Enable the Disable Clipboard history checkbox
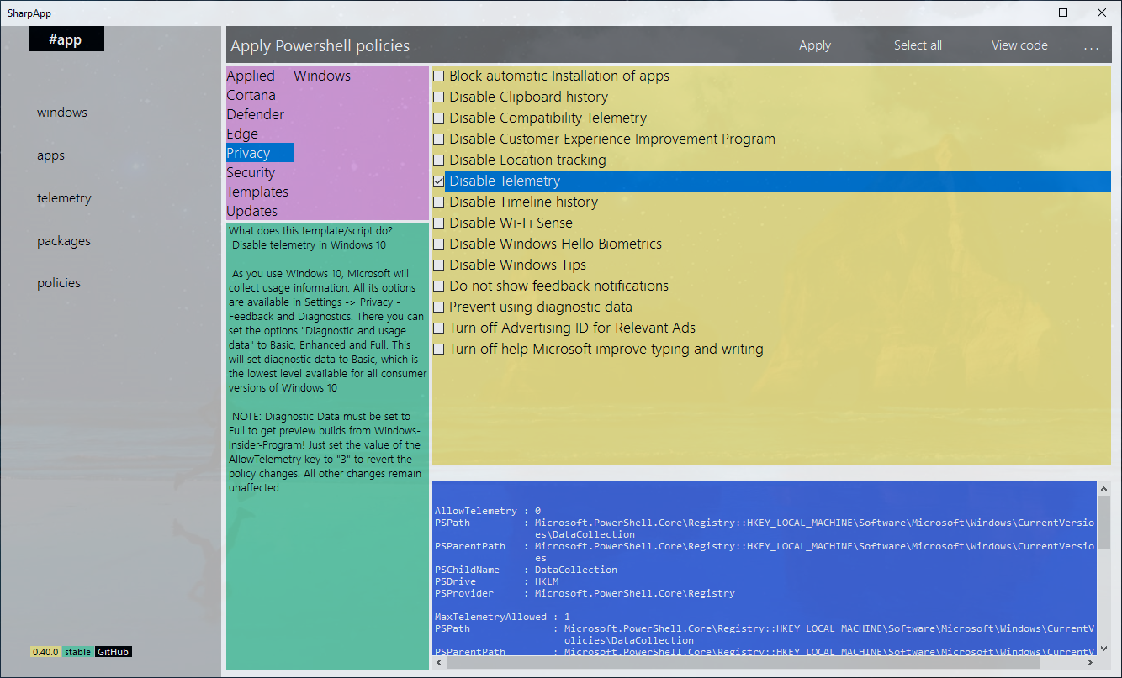The width and height of the screenshot is (1122, 678). tap(439, 97)
